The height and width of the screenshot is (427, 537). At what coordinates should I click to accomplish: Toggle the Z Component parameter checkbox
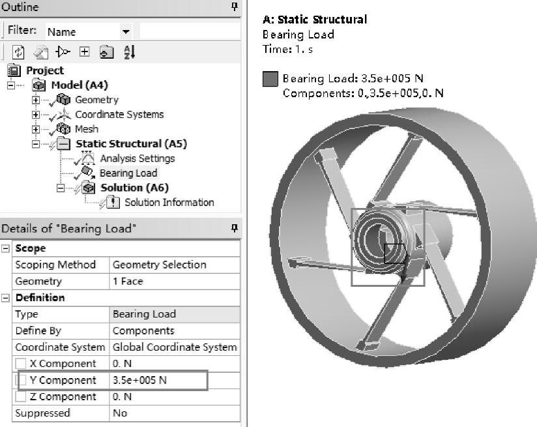[22, 396]
